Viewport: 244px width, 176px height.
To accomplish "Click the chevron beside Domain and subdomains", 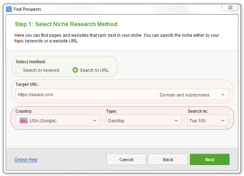I will tap(223, 95).
